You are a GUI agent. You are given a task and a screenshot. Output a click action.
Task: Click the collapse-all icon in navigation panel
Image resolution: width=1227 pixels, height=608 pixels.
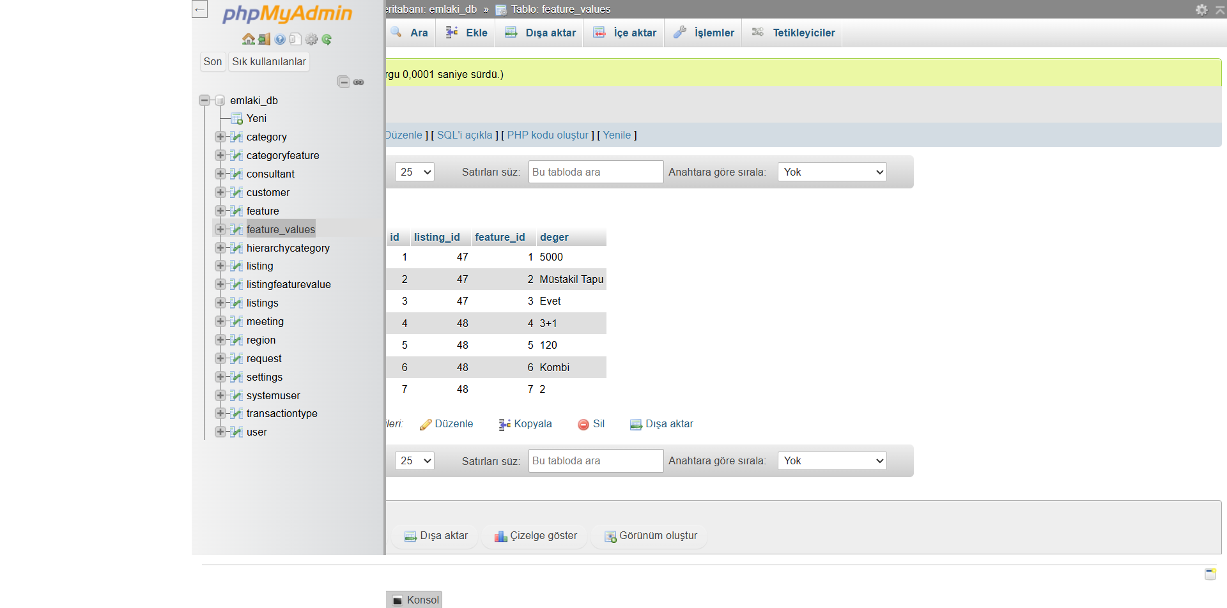[x=343, y=82]
